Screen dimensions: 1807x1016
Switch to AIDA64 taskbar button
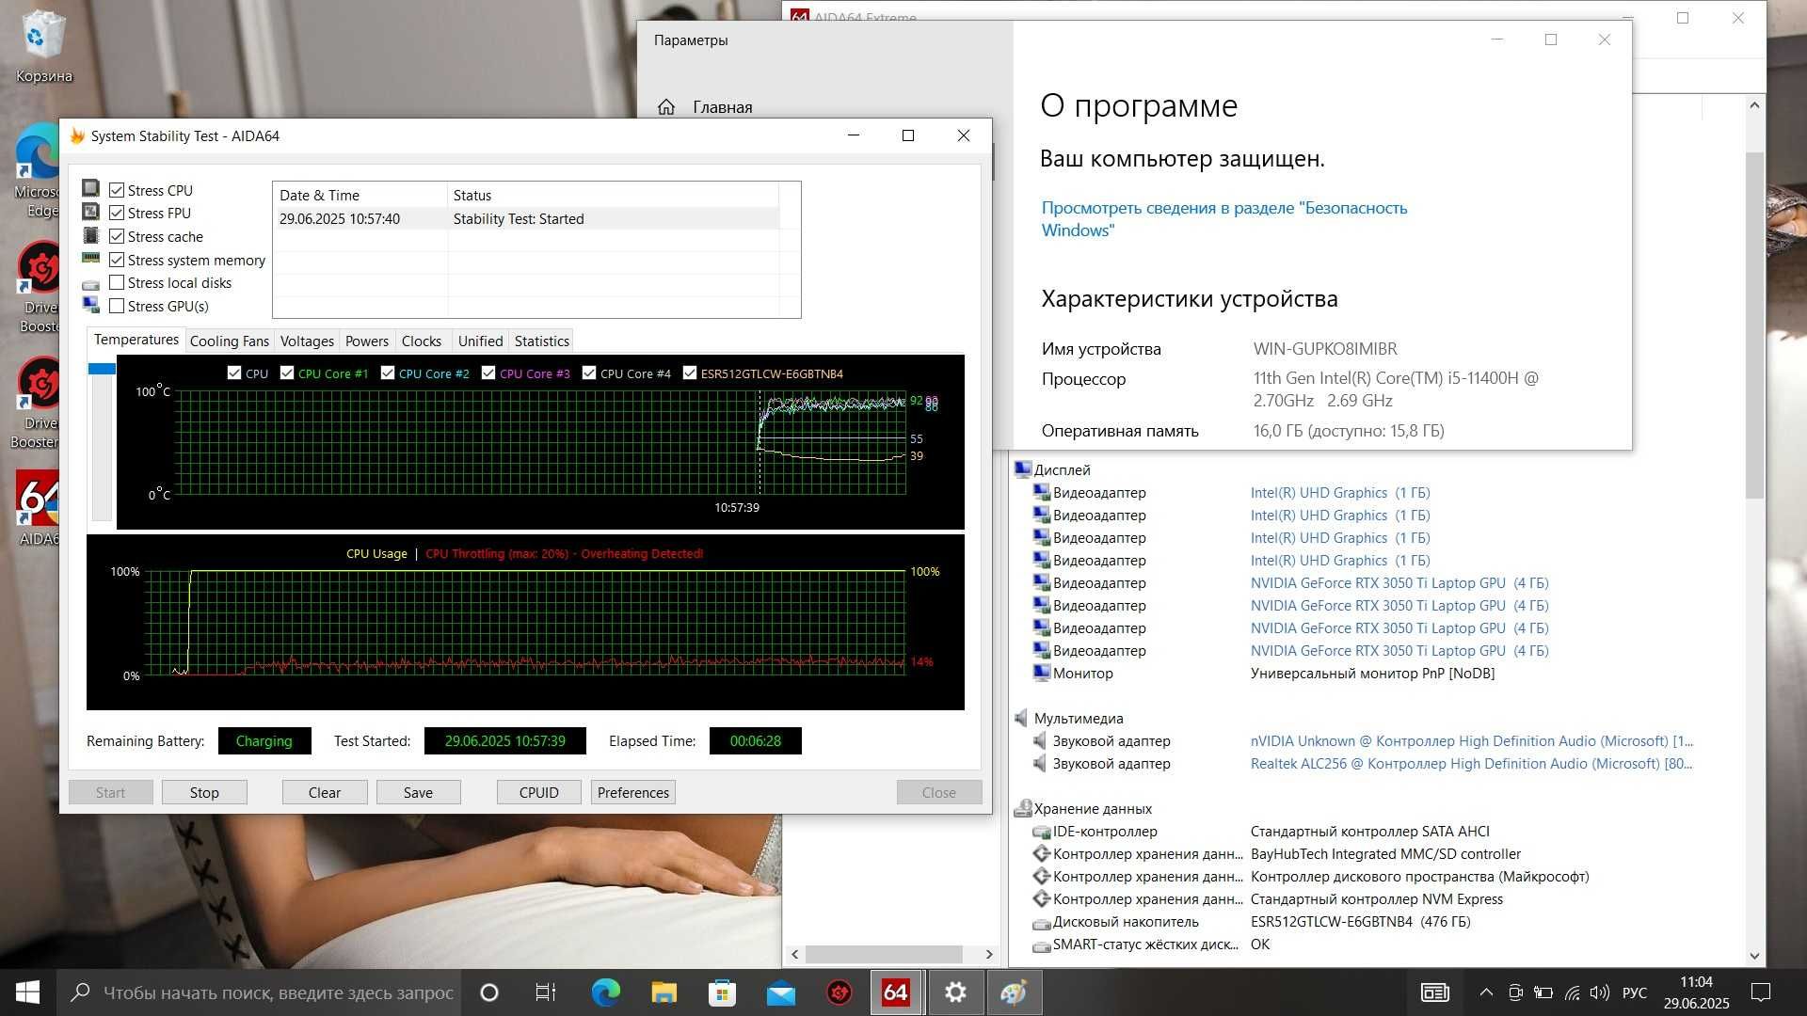coord(896,992)
